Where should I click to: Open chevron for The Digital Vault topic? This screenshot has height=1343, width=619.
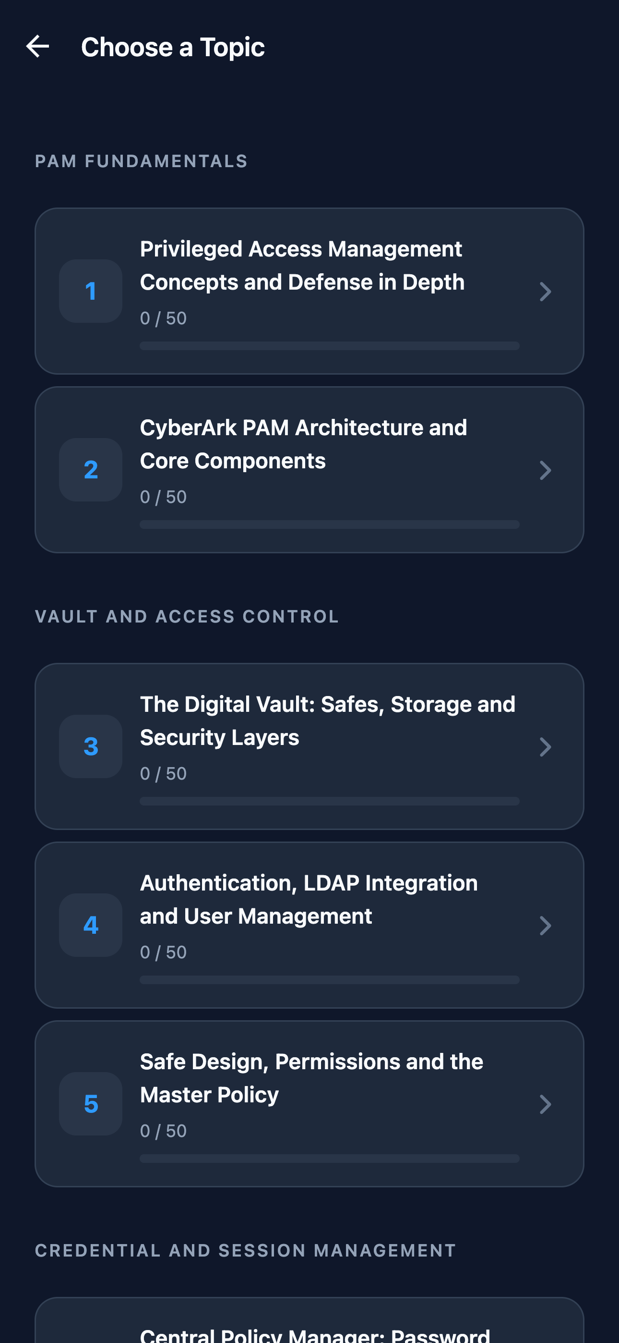pos(545,747)
